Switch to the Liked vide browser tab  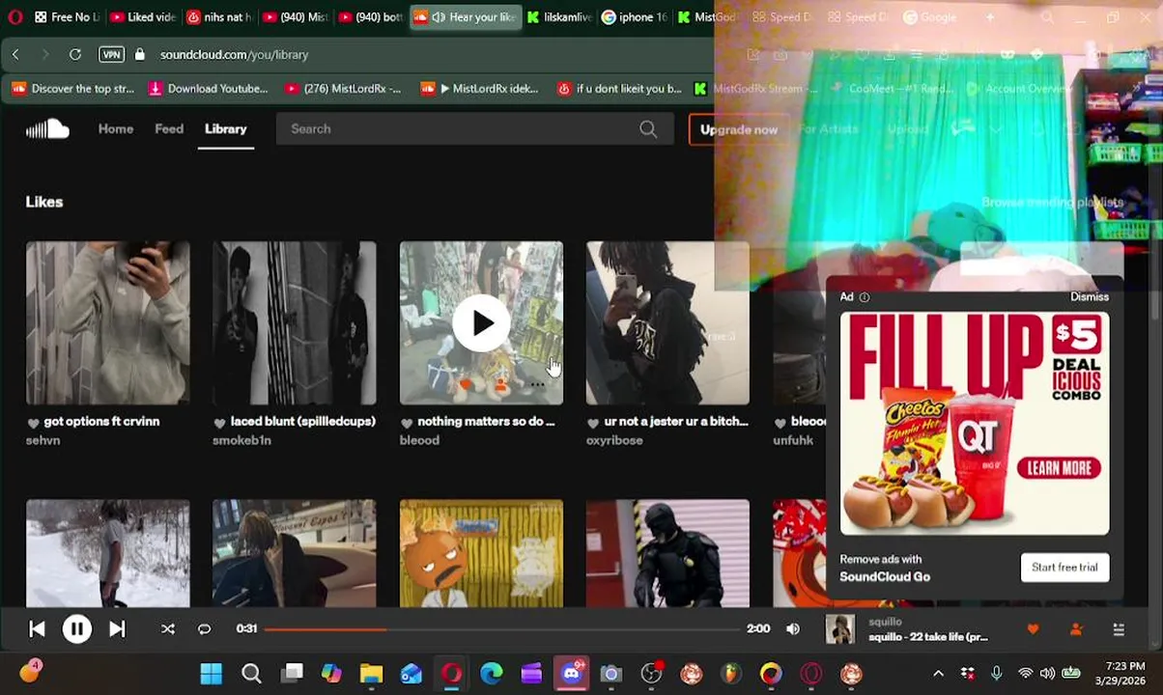tap(143, 17)
